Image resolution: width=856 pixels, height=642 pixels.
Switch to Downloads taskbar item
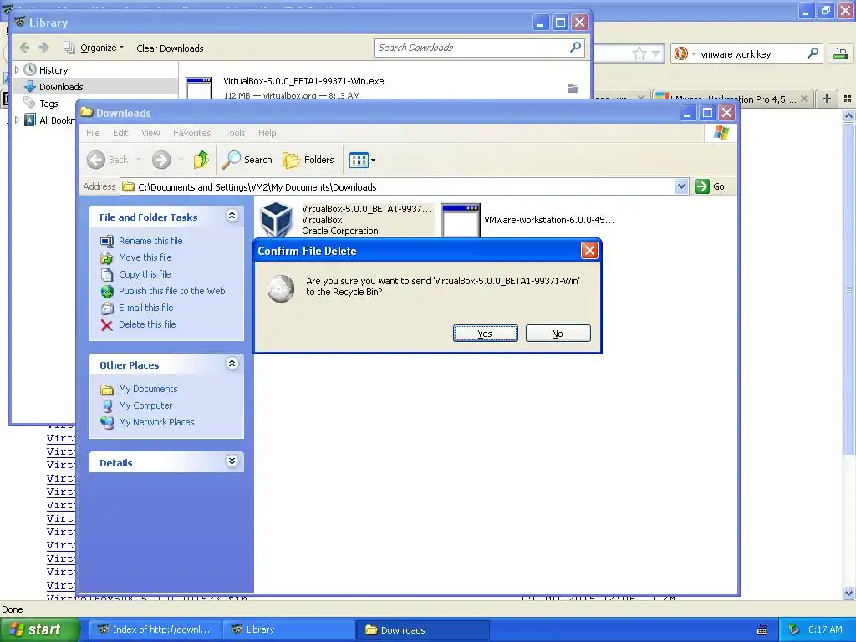point(422,629)
